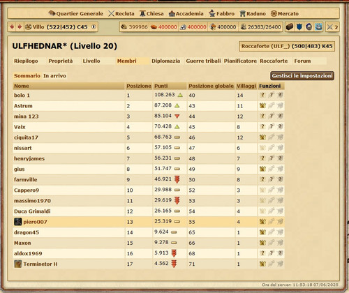Open player Vaix profile

tap(20, 127)
